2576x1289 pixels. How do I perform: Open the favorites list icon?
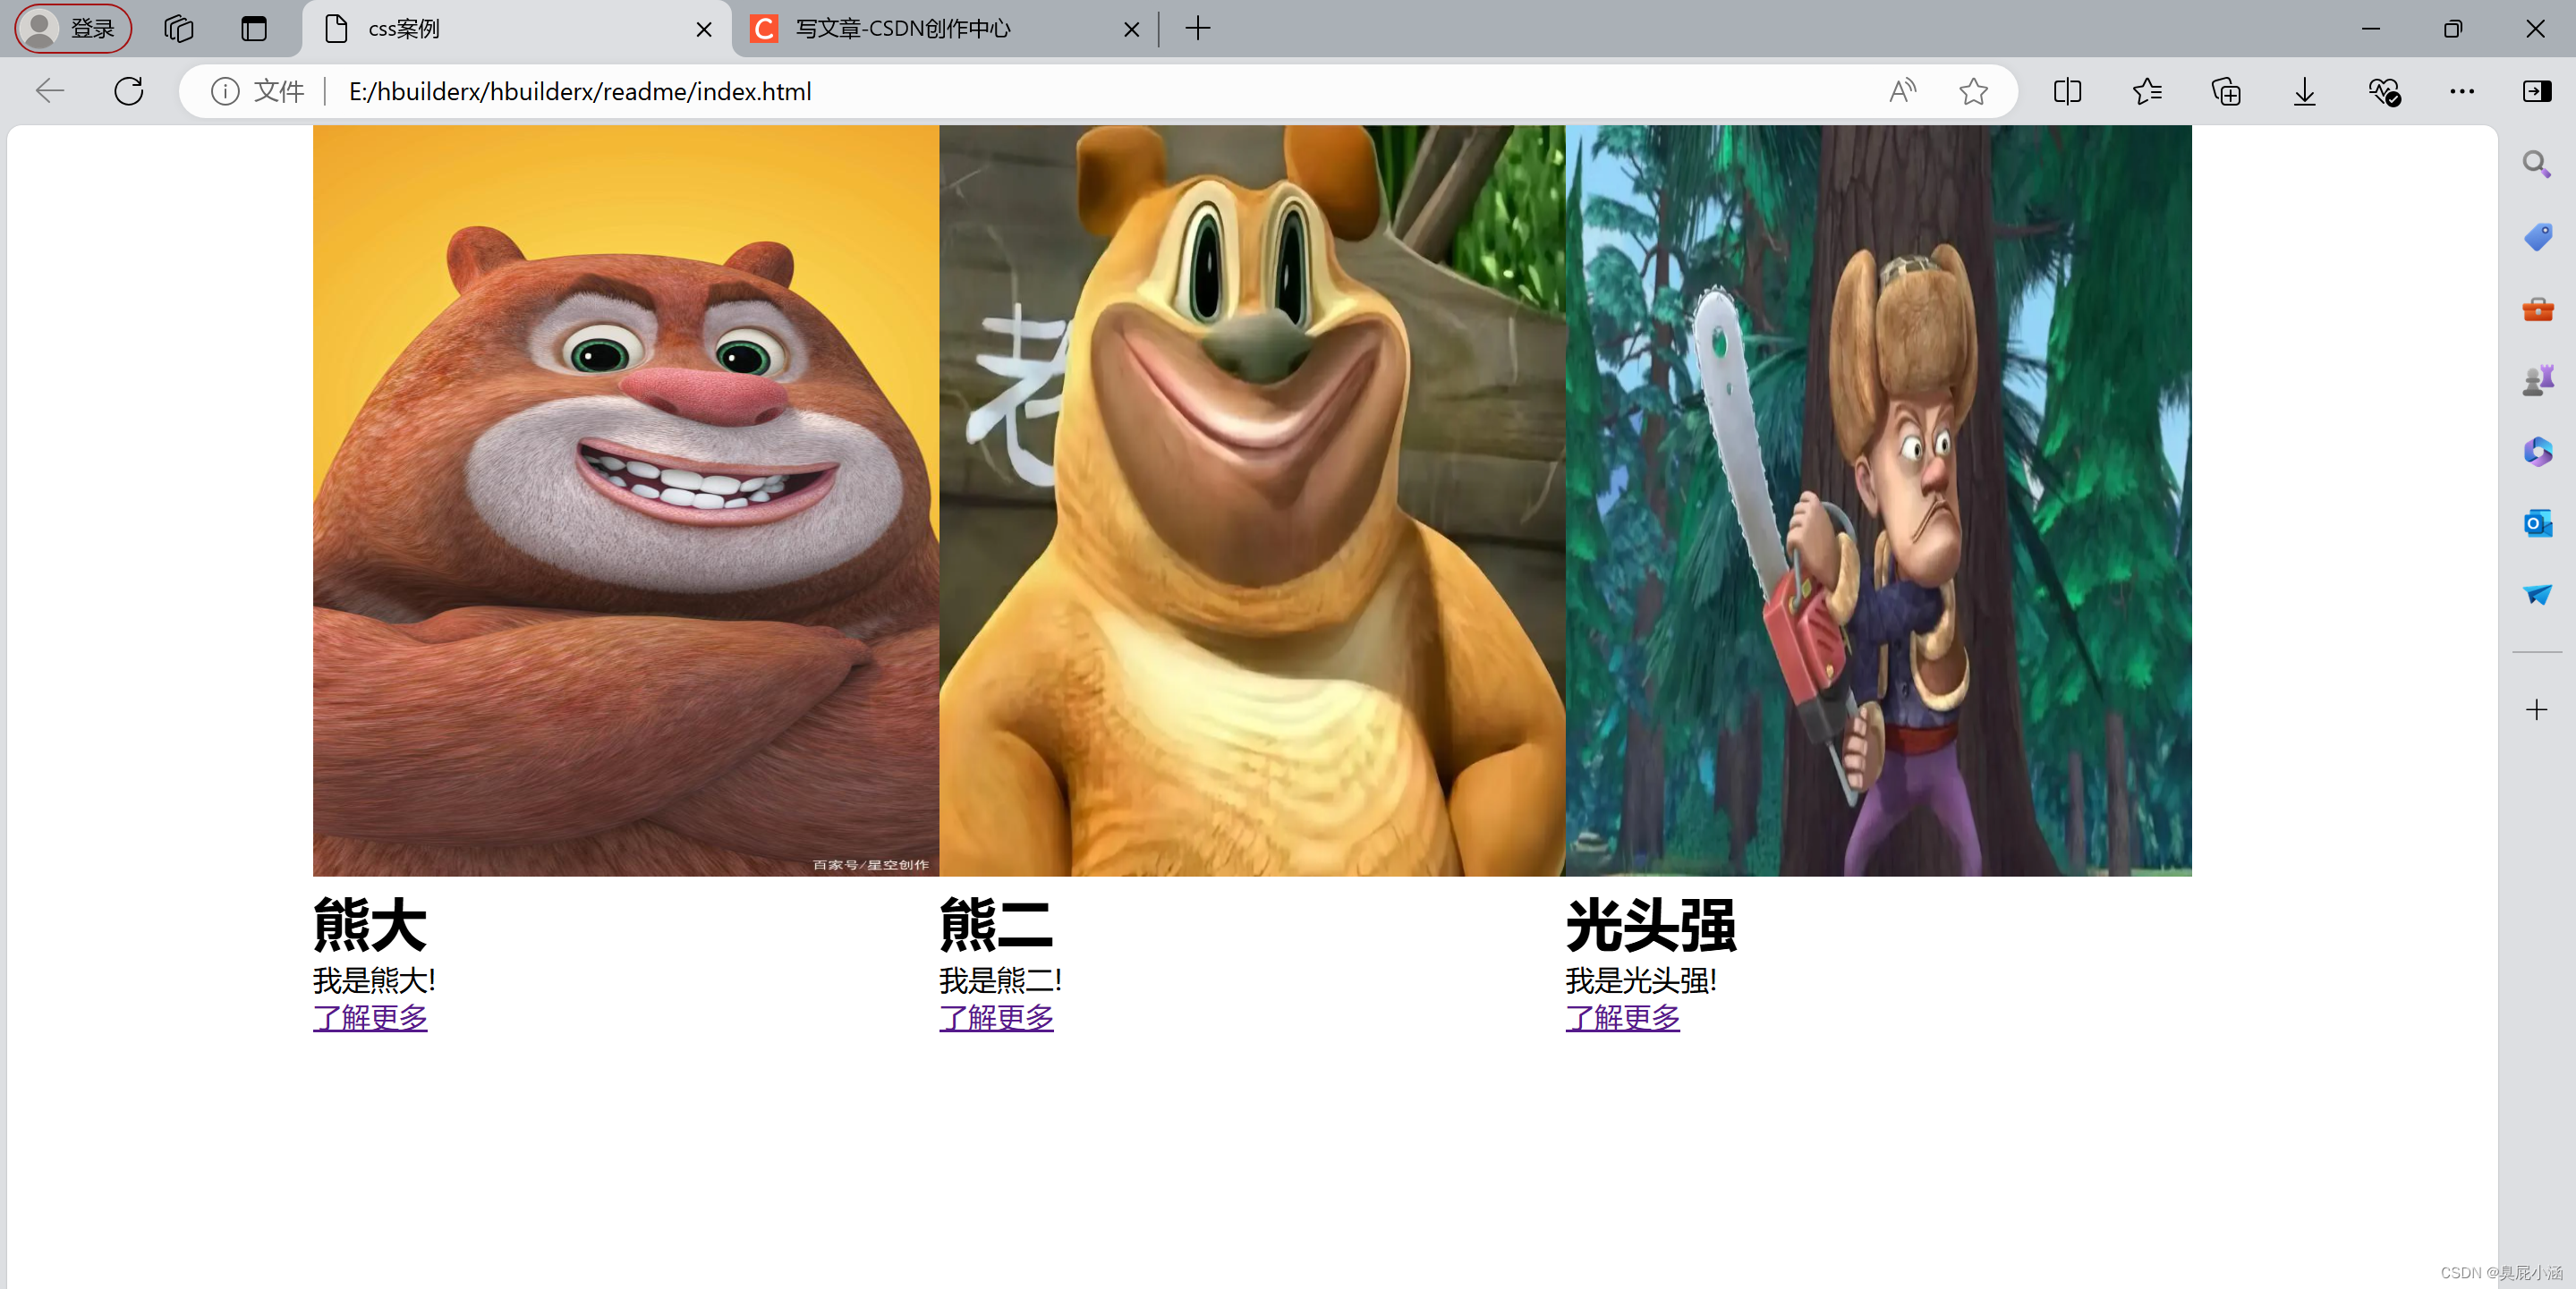tap(2146, 91)
